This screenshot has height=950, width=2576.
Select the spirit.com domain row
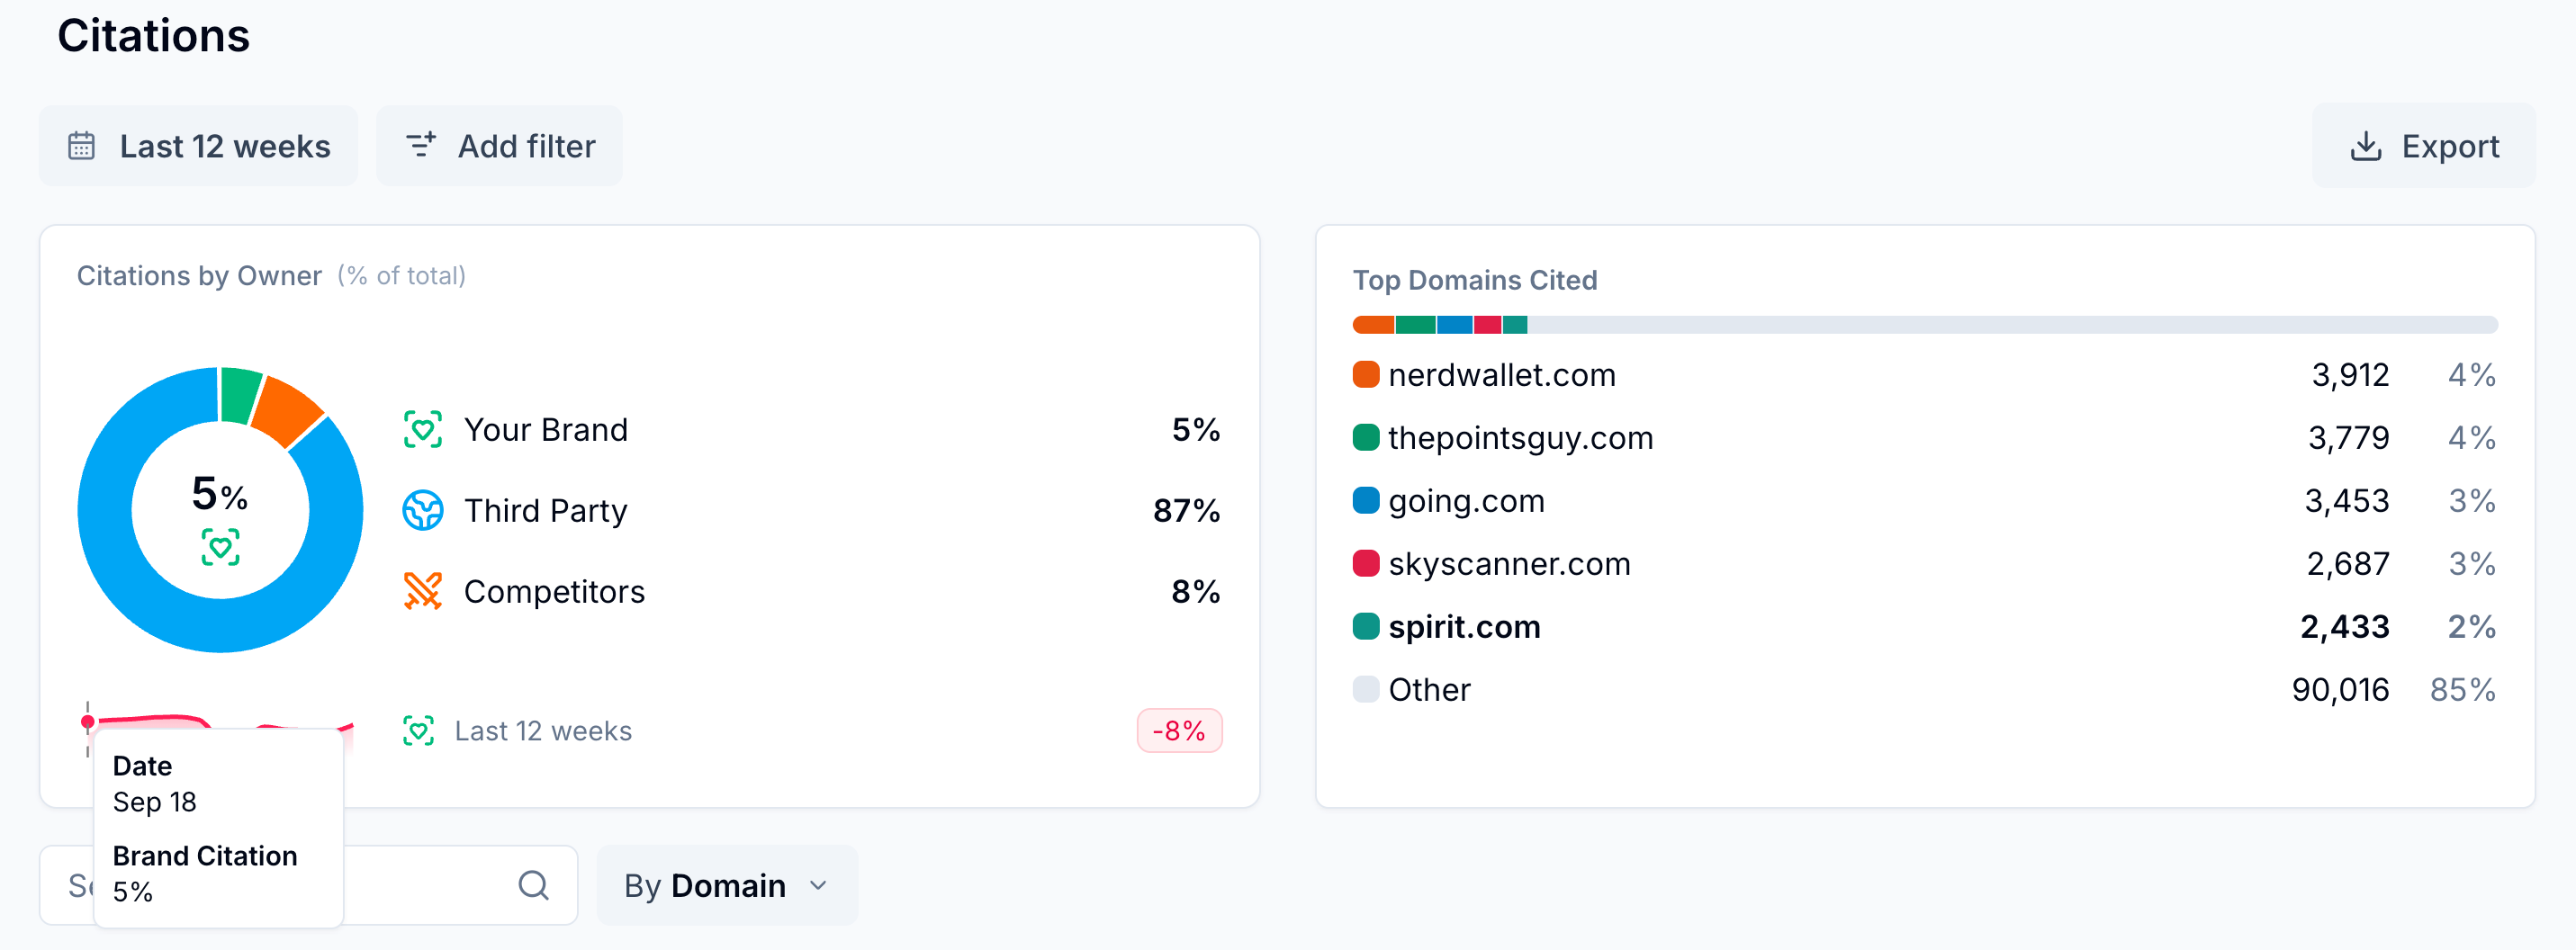(x=1464, y=627)
